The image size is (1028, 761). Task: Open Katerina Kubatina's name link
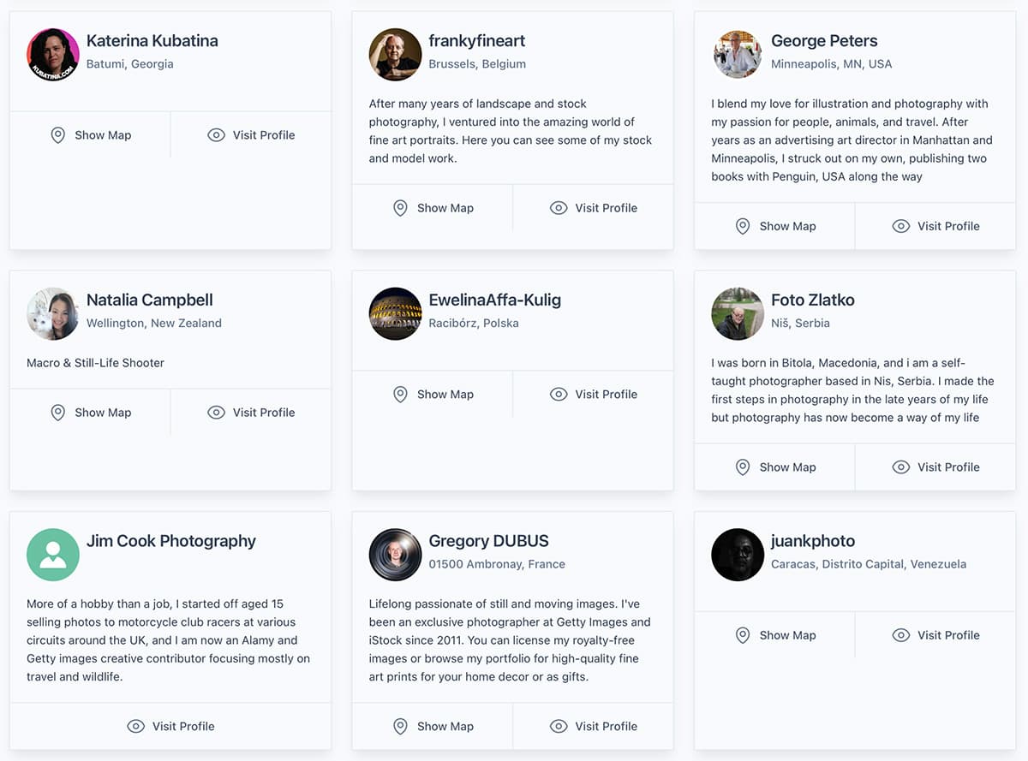152,40
